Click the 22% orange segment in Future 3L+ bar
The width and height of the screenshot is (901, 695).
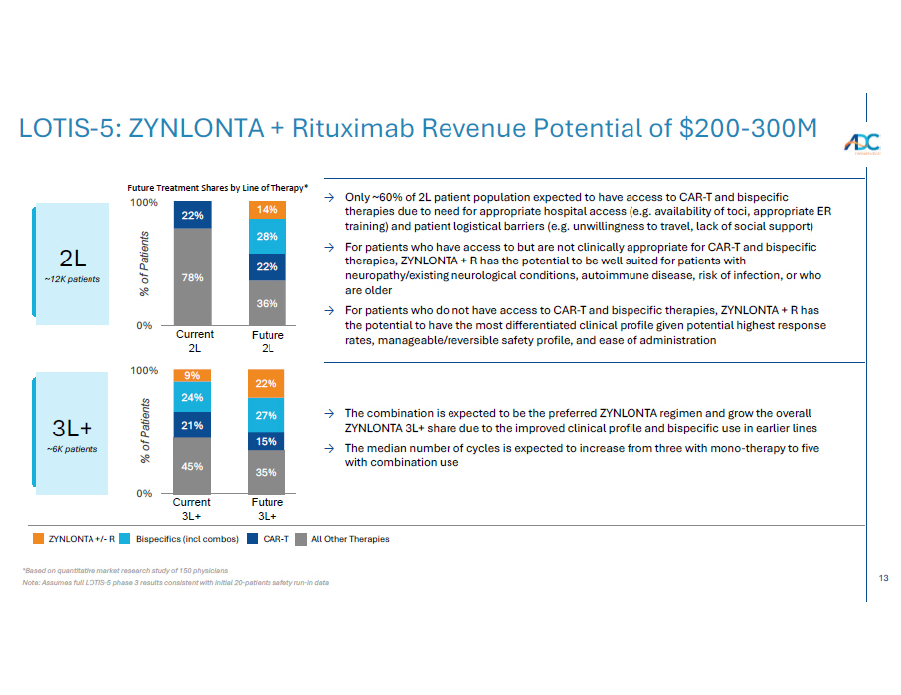point(267,383)
